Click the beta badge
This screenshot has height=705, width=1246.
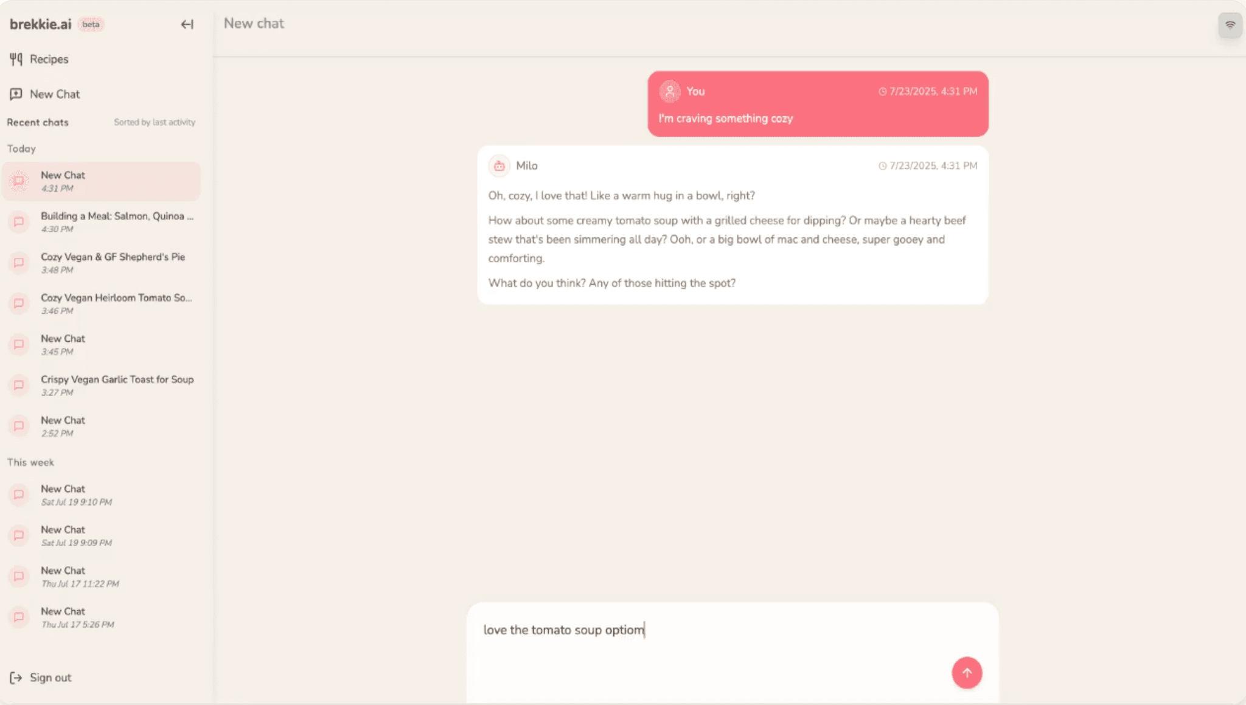(x=91, y=24)
